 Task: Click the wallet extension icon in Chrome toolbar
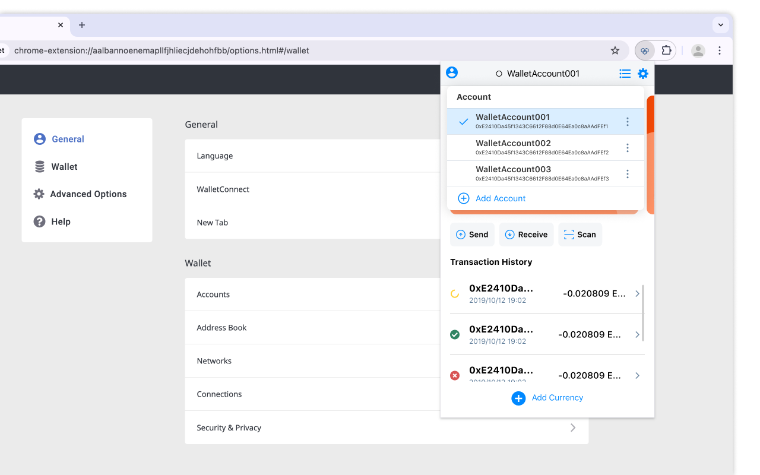pos(645,50)
